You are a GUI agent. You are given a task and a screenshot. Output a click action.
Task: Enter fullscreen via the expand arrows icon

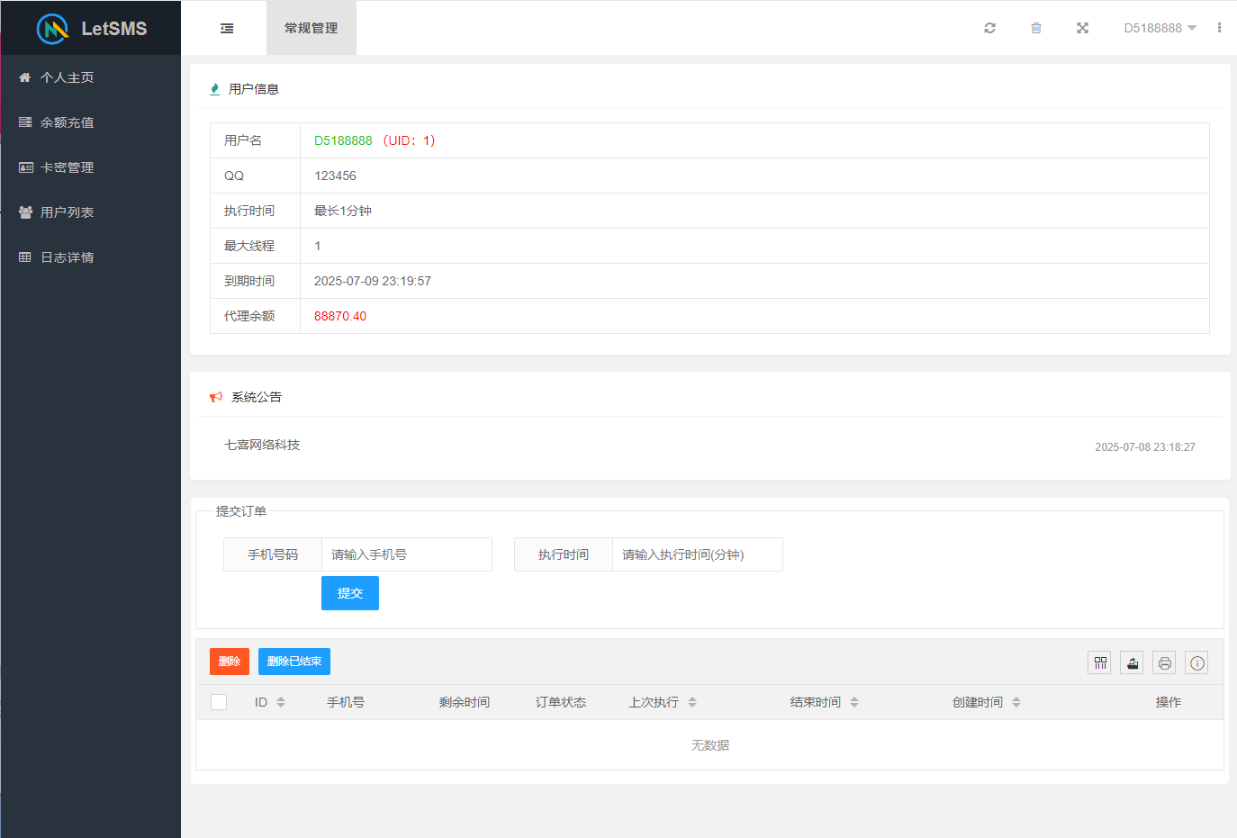pos(1082,28)
